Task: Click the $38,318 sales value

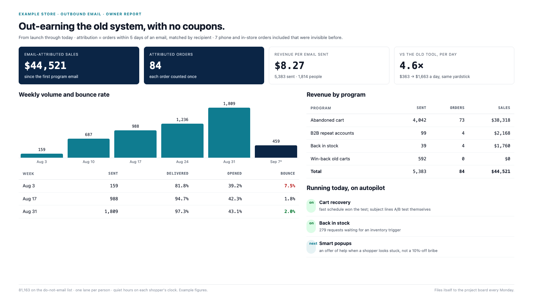Action: point(501,120)
